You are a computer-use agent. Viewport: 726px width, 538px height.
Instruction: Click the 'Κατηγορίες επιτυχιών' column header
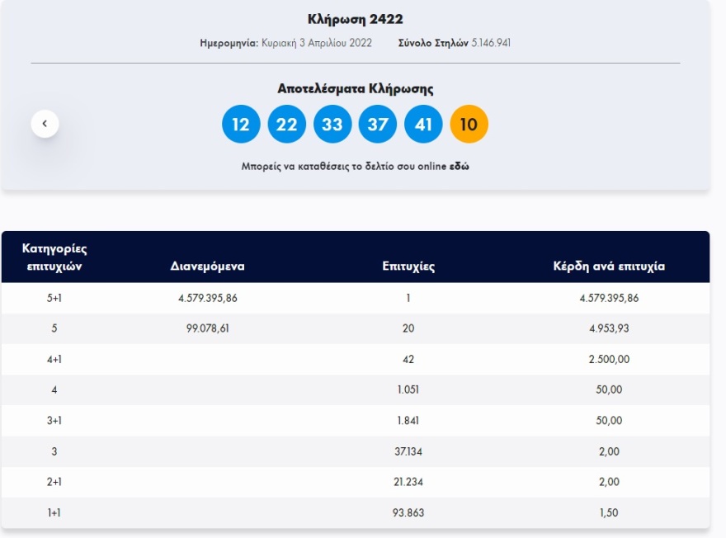(55, 257)
